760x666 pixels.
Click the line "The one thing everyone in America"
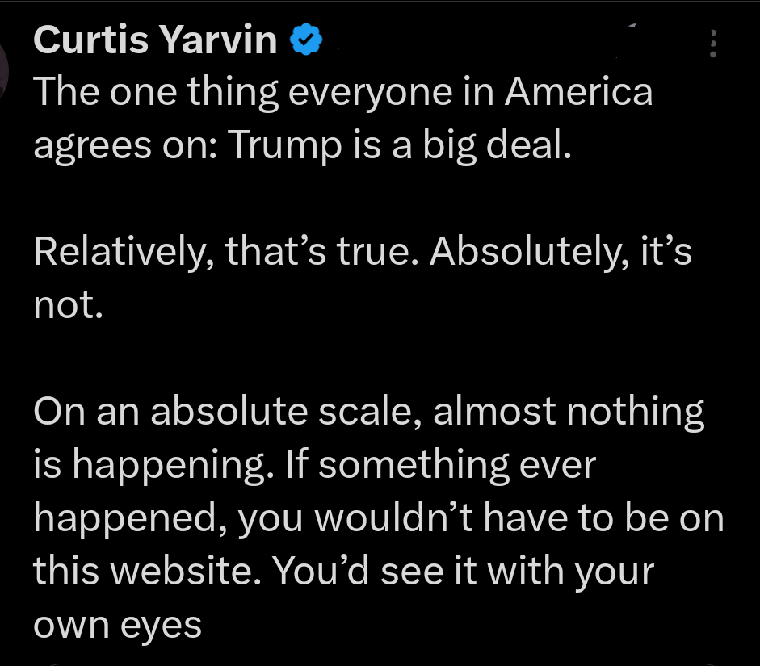pos(342,92)
